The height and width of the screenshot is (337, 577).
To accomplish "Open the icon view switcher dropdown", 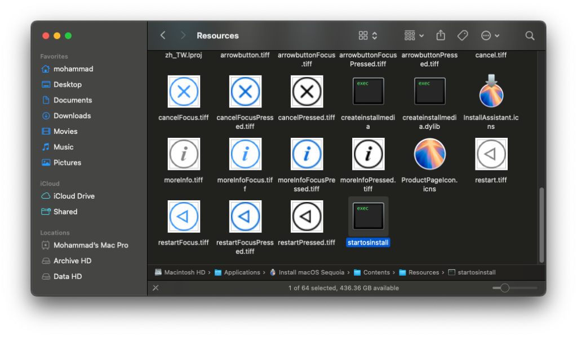I will pos(368,35).
